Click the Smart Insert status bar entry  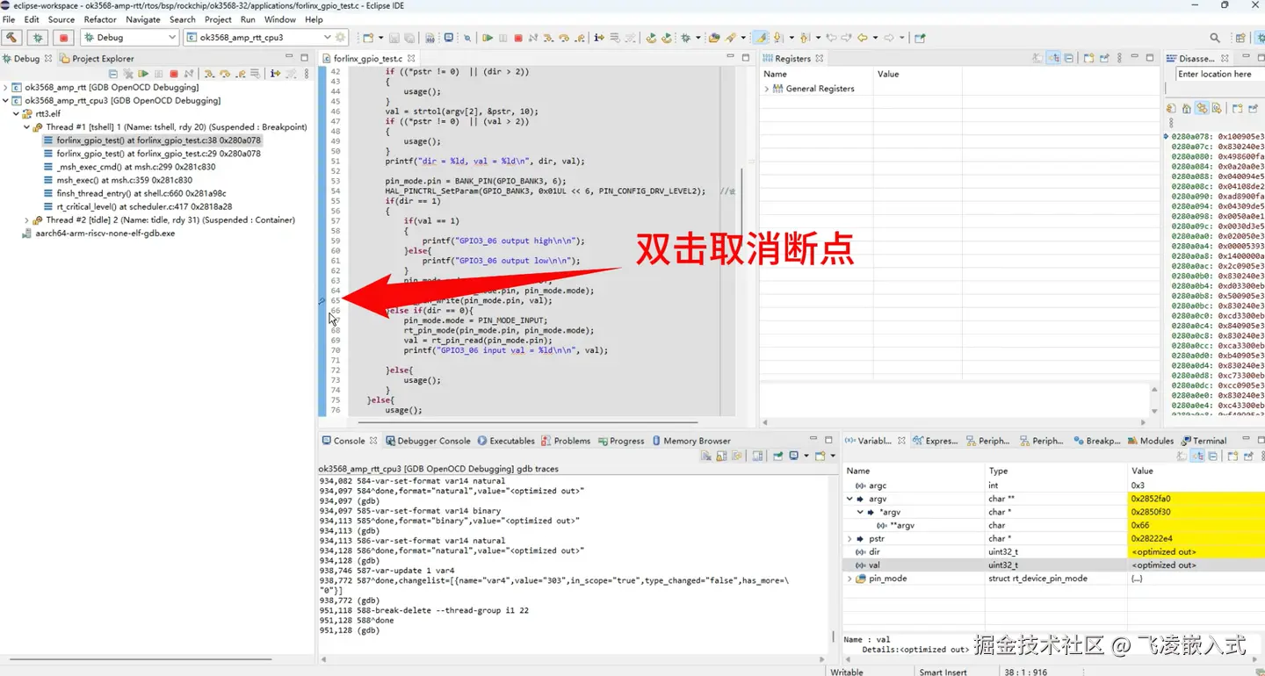943,672
